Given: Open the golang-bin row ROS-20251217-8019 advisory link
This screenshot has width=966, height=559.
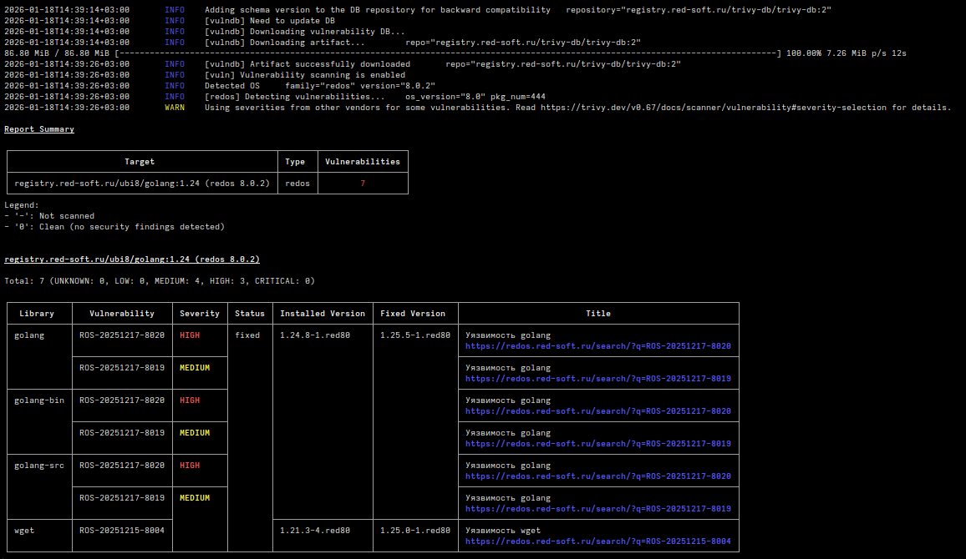Looking at the screenshot, I should (x=597, y=444).
